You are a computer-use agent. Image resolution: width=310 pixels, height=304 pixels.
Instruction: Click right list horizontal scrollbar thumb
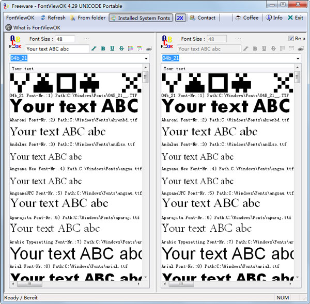[181, 284]
